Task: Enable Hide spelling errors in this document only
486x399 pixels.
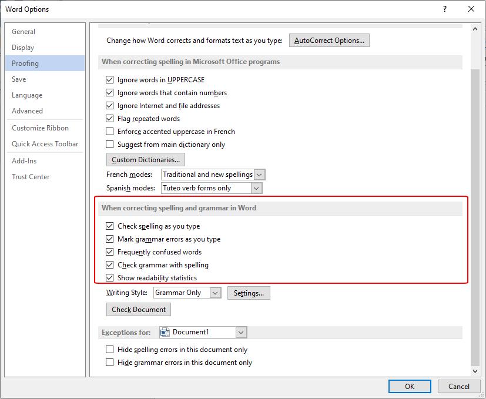Action: point(110,350)
